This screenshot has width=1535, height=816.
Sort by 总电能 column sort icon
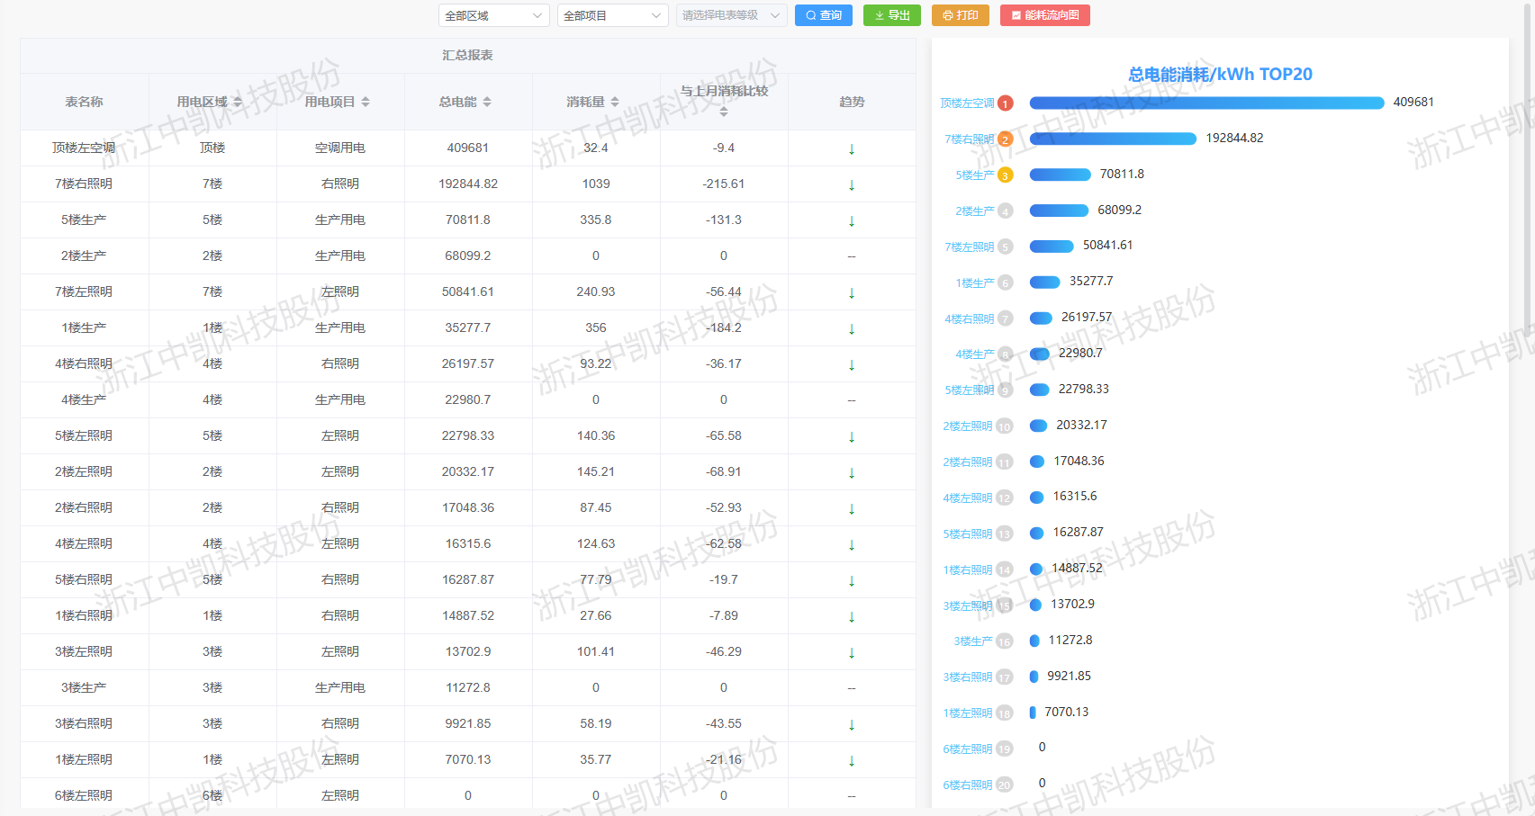click(x=487, y=103)
